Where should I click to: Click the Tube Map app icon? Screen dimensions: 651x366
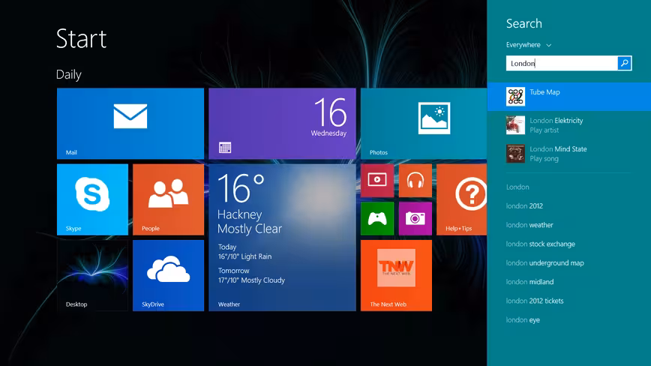[x=516, y=97]
